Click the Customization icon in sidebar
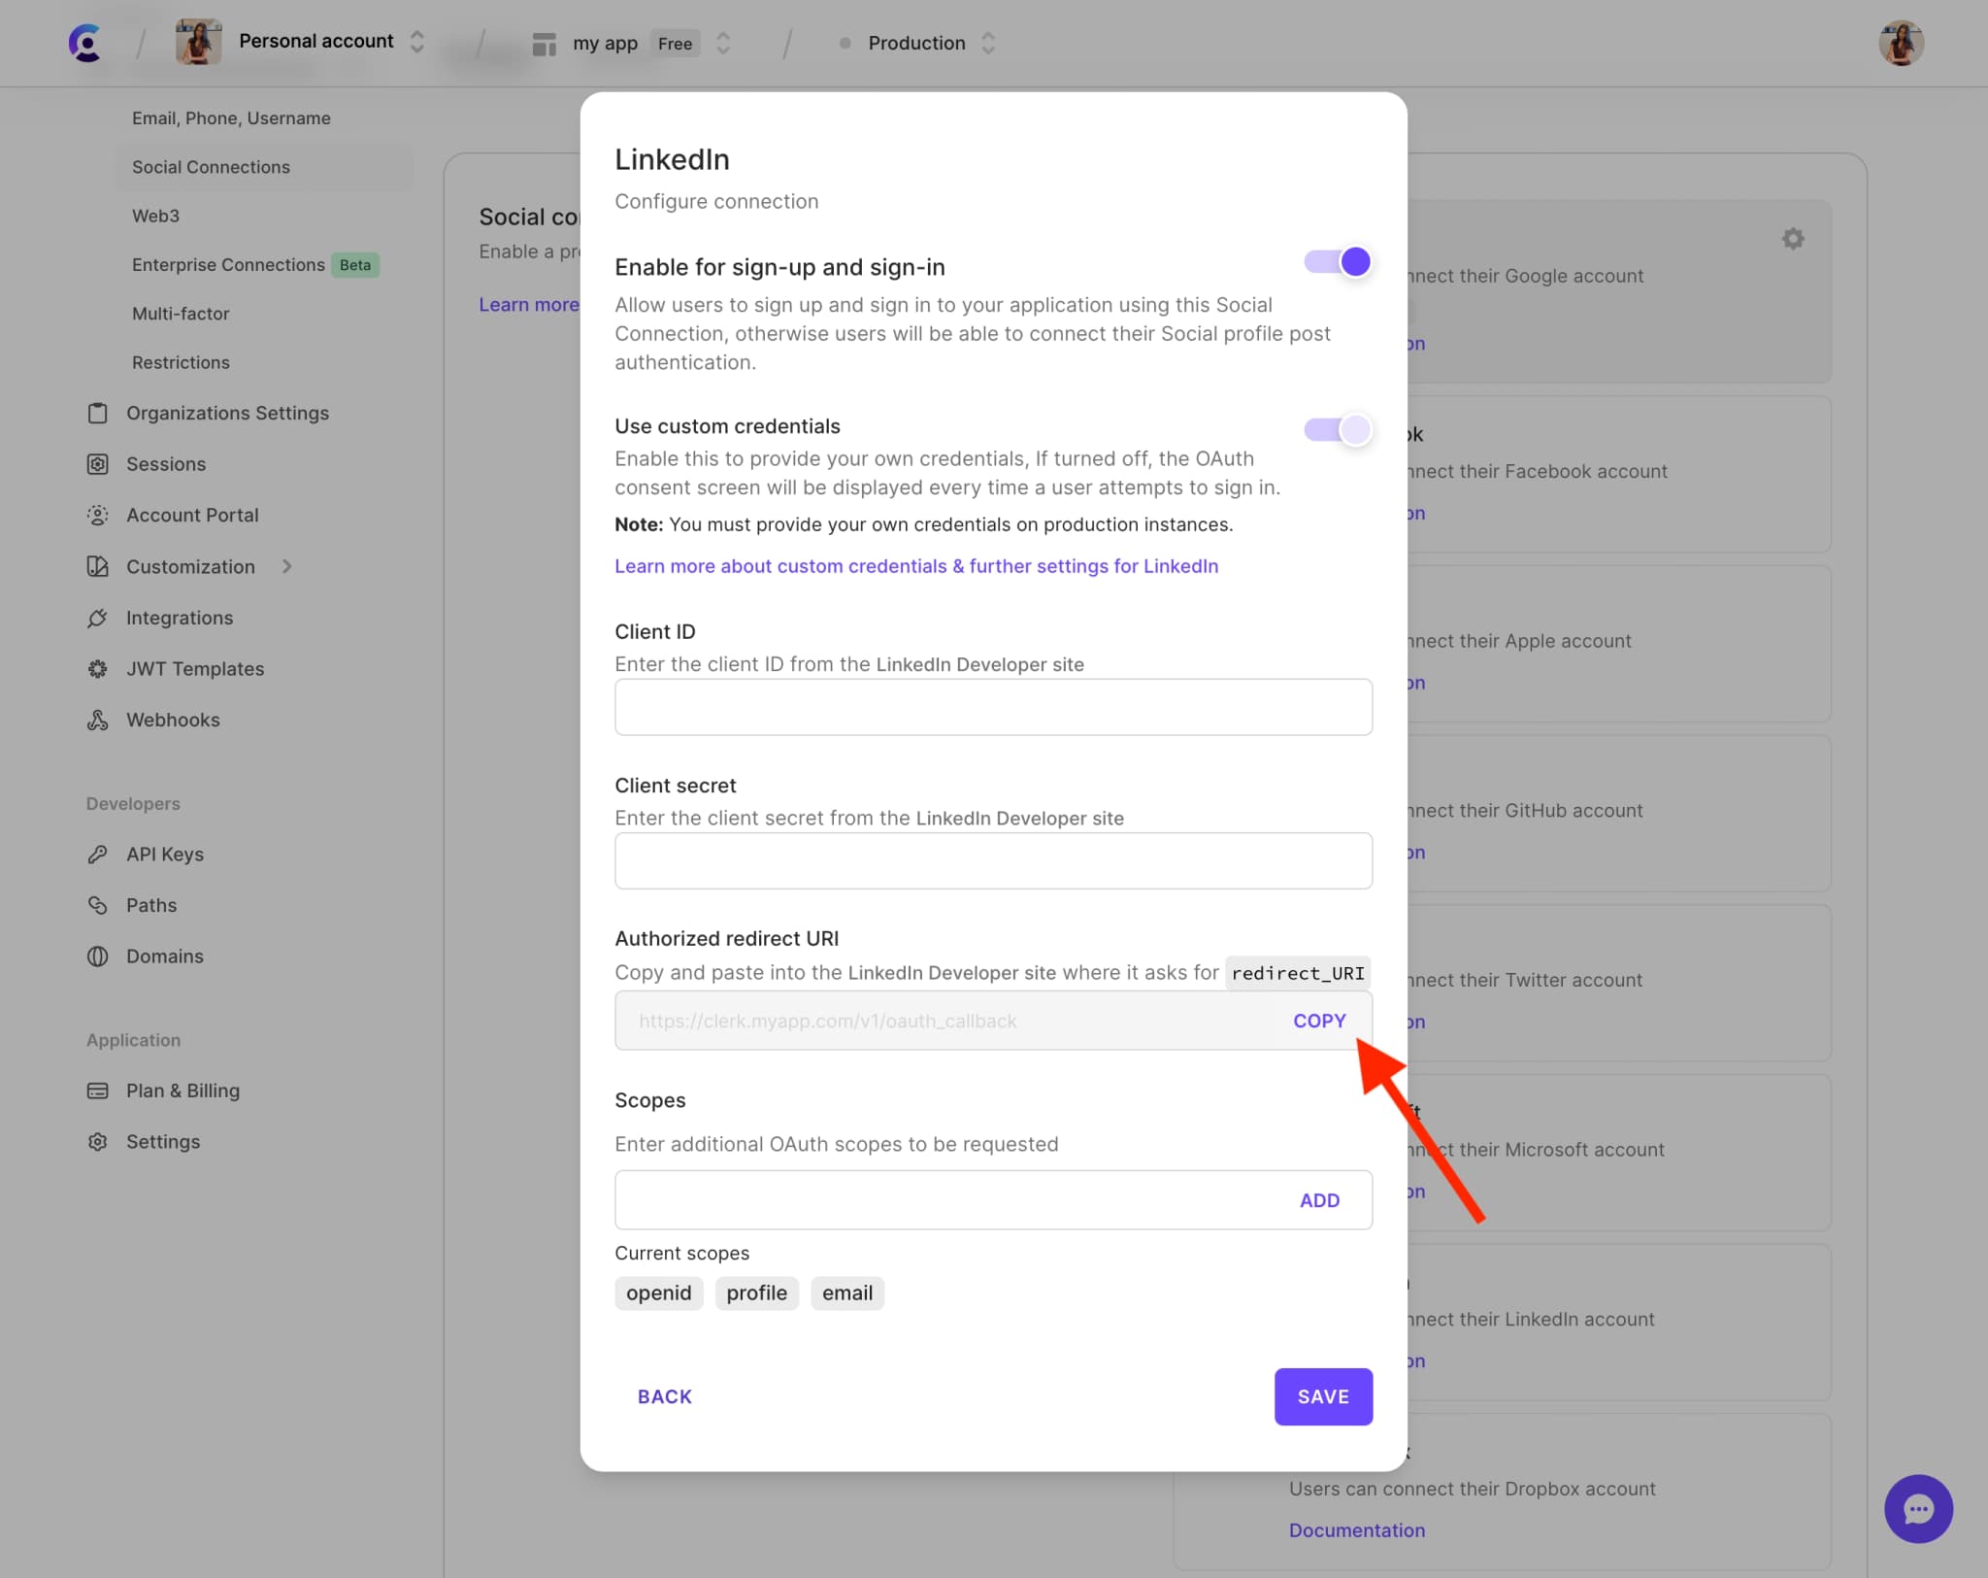 pyautogui.click(x=98, y=565)
